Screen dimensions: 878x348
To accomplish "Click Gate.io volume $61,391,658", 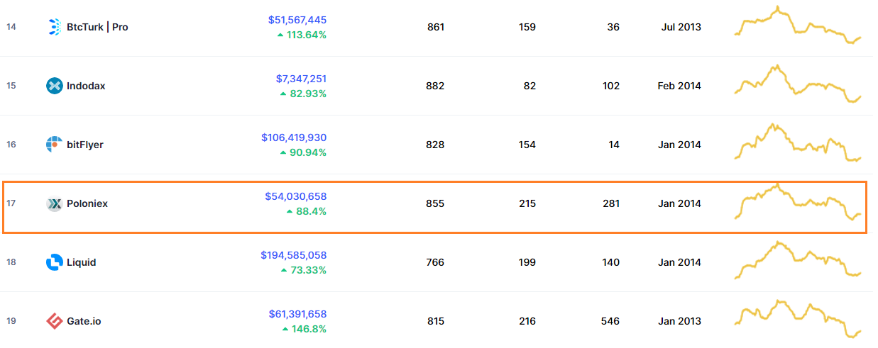I will pos(297,314).
